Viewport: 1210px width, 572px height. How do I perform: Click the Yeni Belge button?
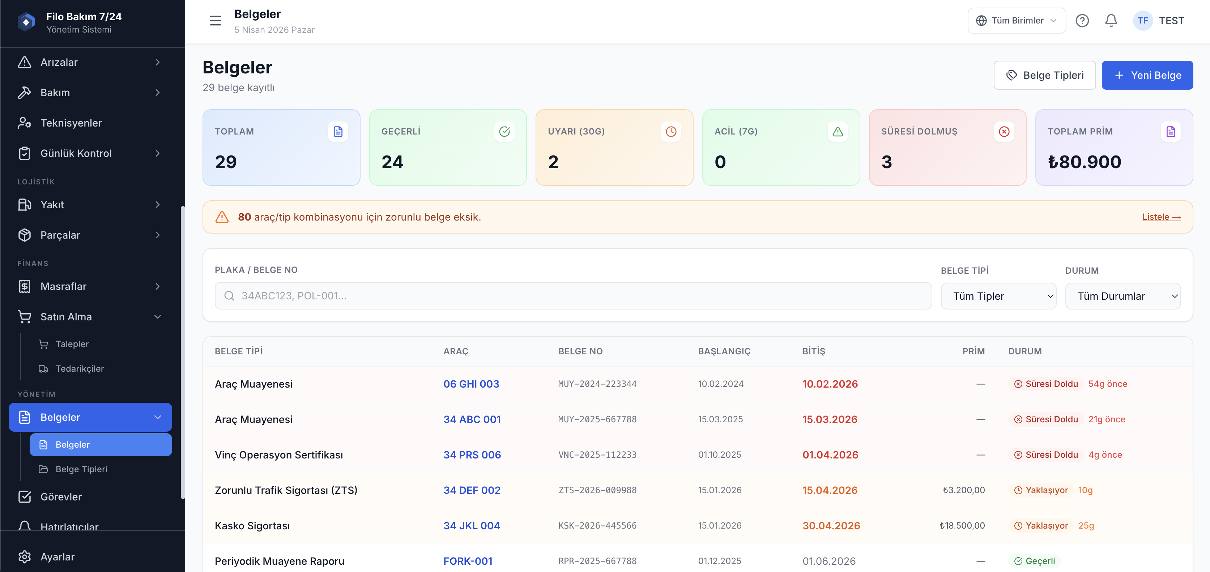pyautogui.click(x=1147, y=75)
